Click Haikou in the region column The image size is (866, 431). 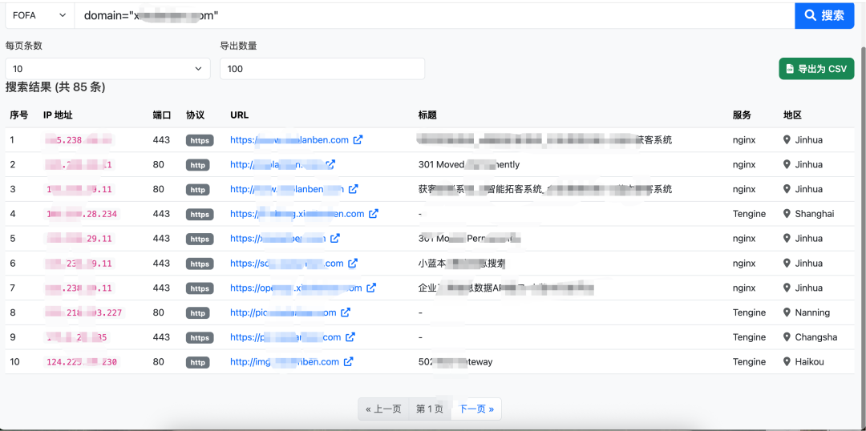pyautogui.click(x=810, y=362)
